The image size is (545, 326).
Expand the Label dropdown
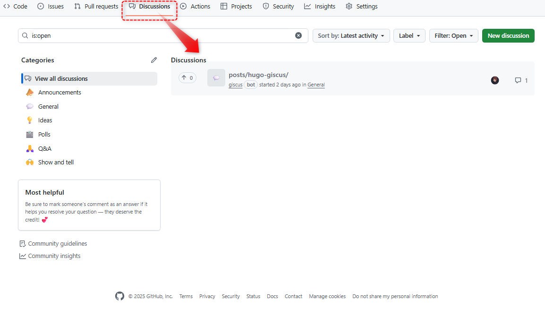pyautogui.click(x=409, y=36)
